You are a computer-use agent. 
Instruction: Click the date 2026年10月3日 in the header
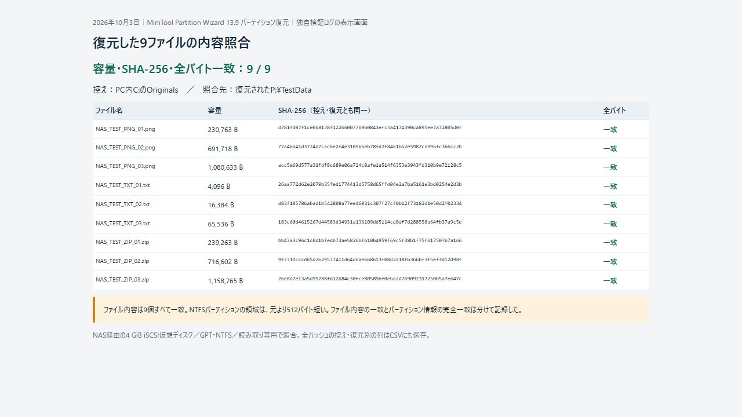116,23
